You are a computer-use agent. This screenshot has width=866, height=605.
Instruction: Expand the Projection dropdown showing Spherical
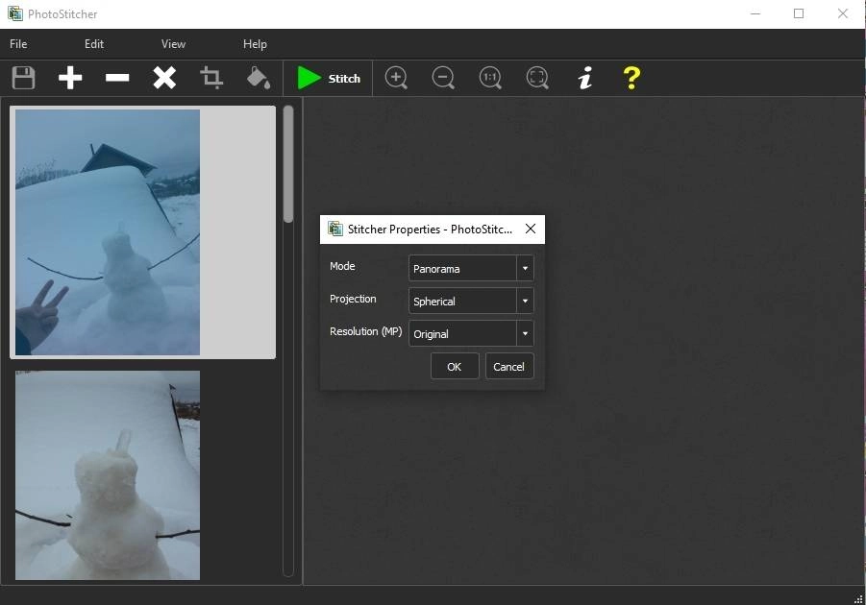[x=471, y=301]
